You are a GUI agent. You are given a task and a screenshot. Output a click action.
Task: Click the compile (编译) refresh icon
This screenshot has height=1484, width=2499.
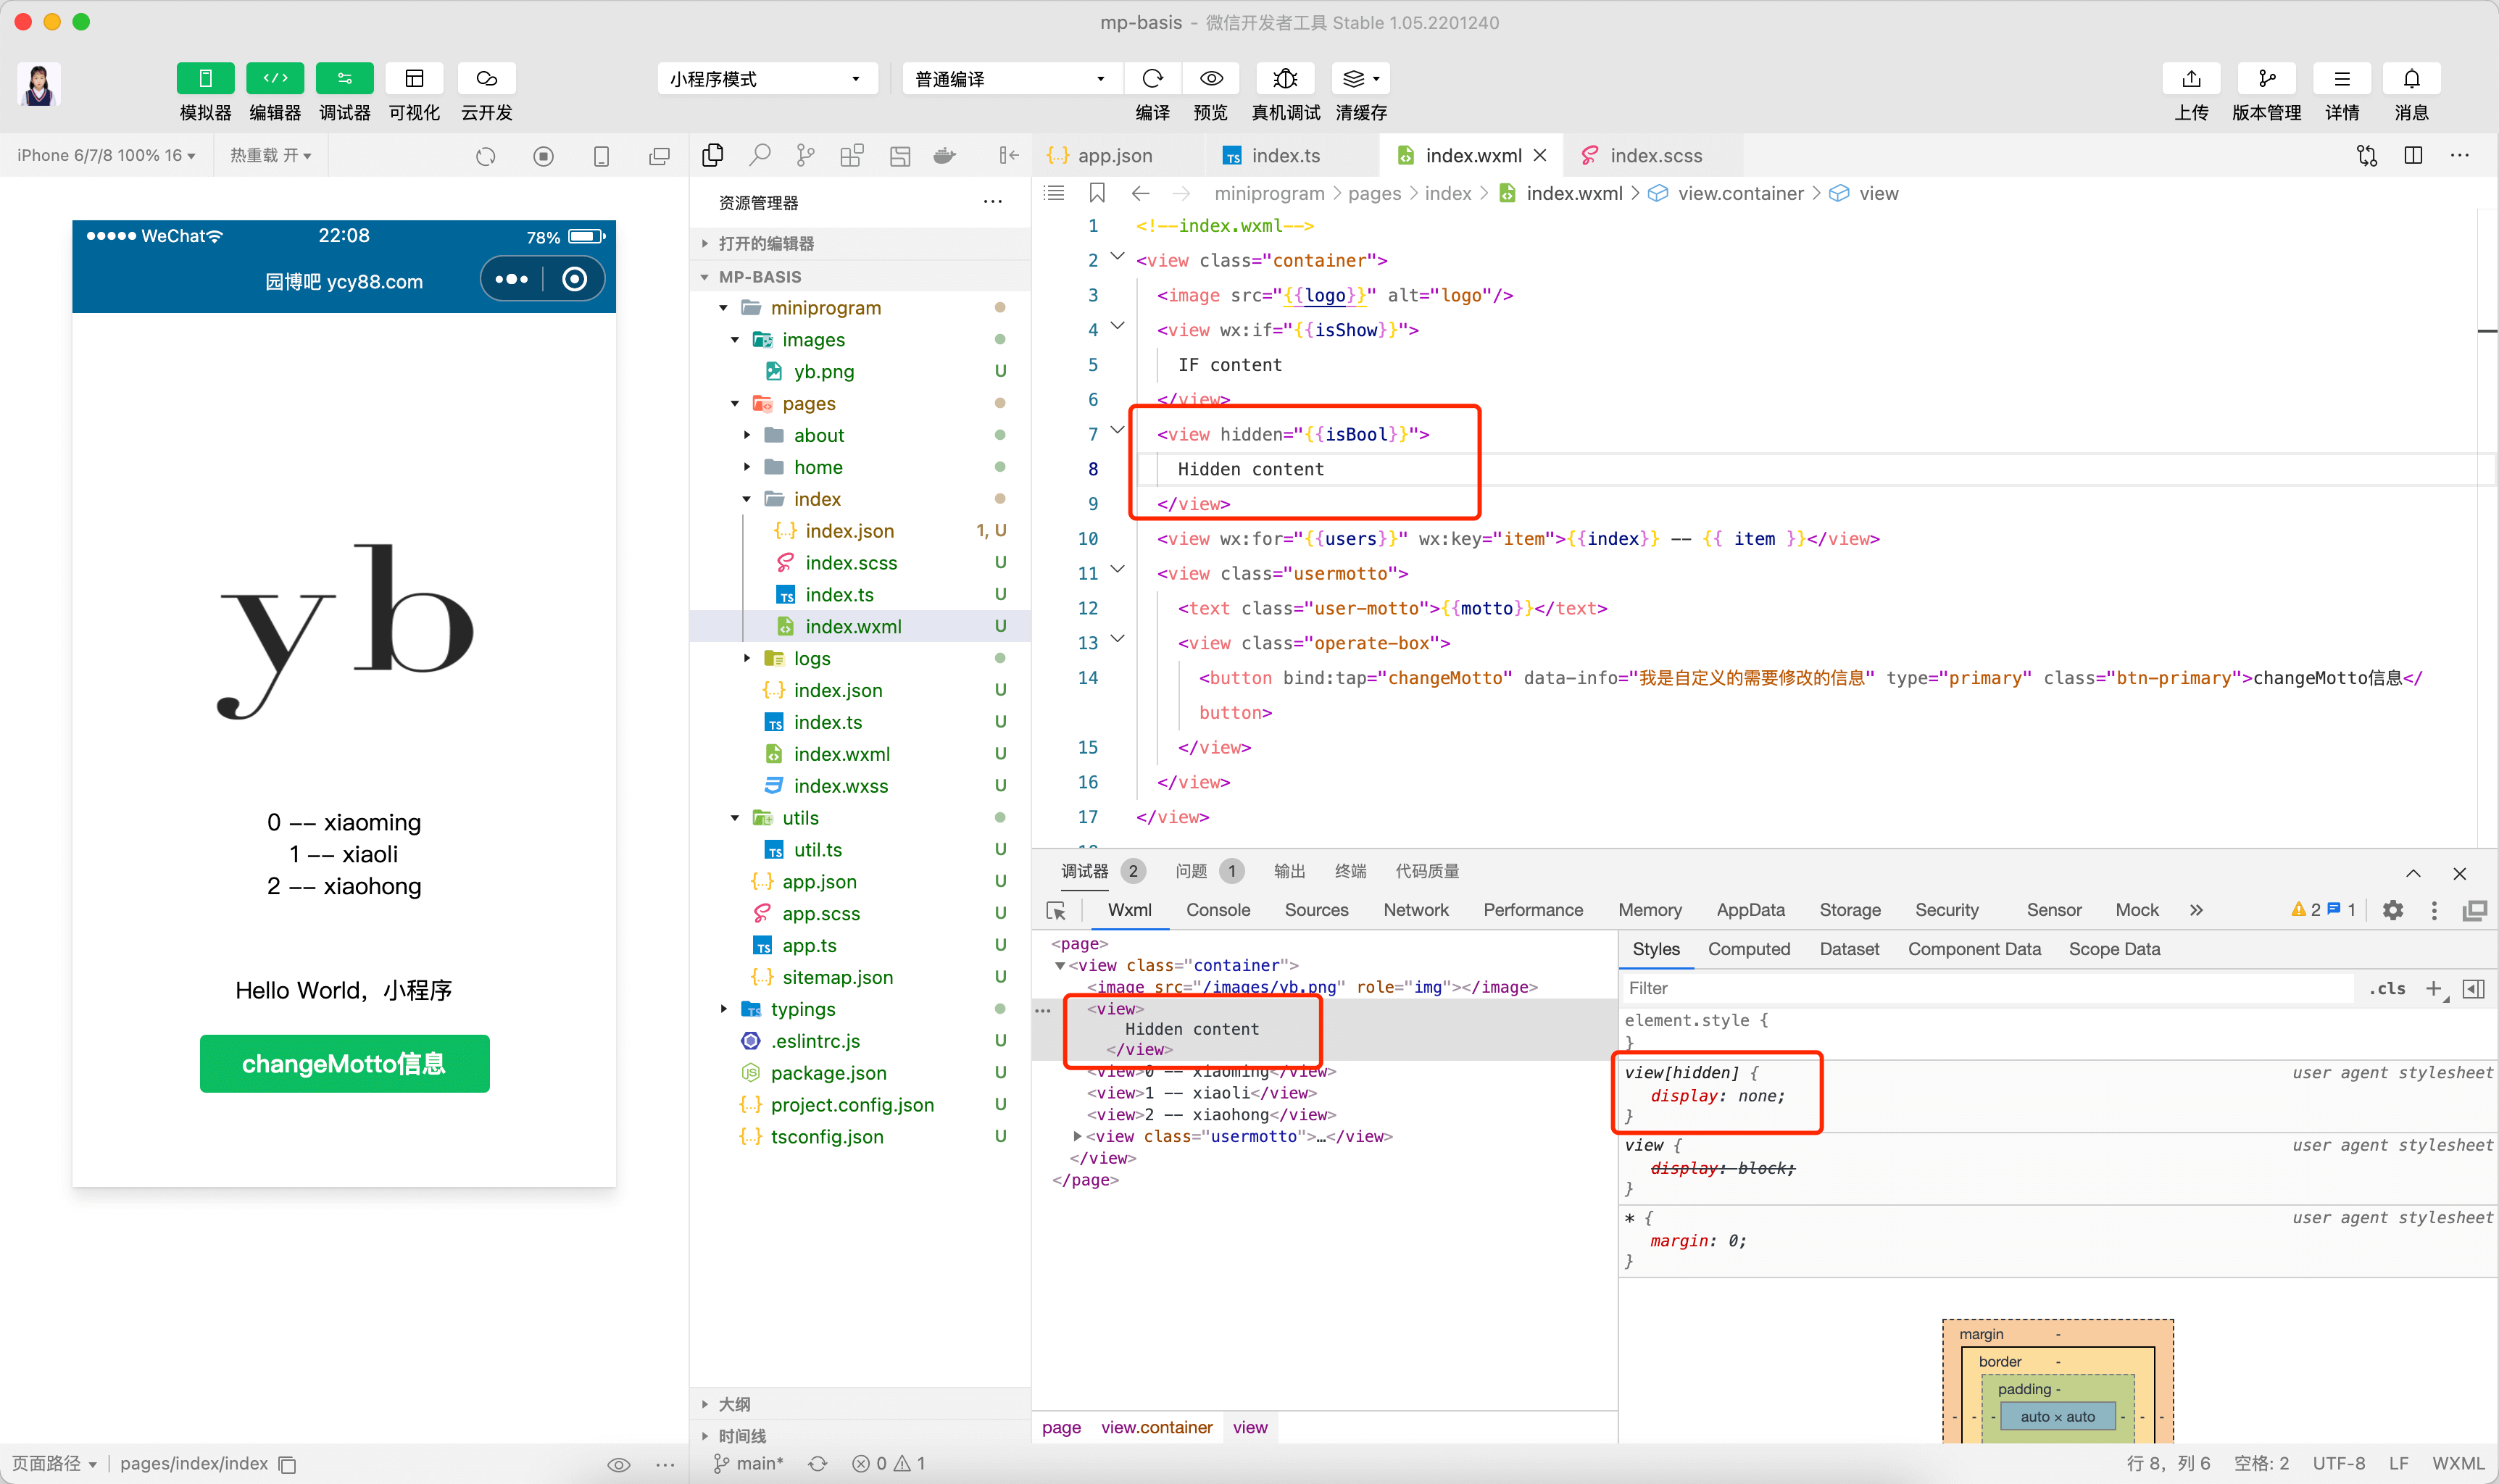pos(1153,78)
